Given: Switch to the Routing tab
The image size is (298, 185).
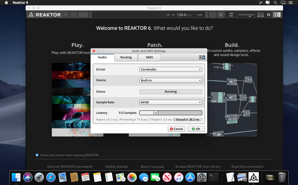Looking at the screenshot, I should pos(126,57).
